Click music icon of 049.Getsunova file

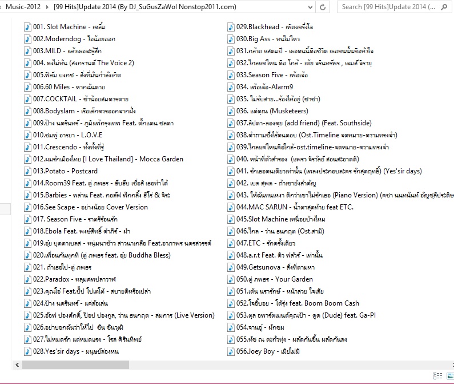click(231, 267)
